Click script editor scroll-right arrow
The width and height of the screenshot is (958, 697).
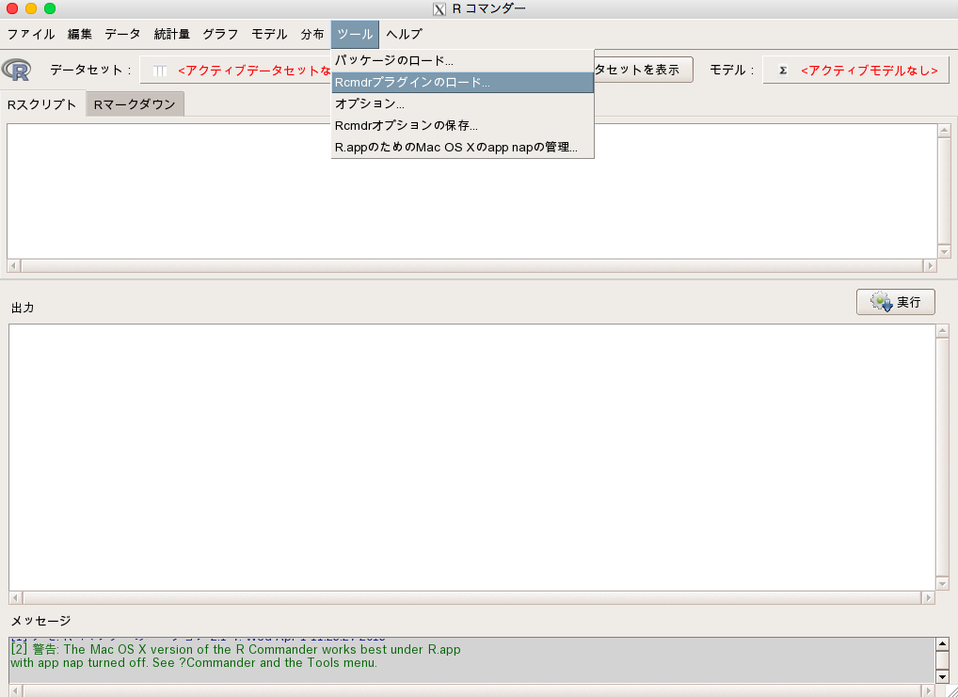[930, 266]
